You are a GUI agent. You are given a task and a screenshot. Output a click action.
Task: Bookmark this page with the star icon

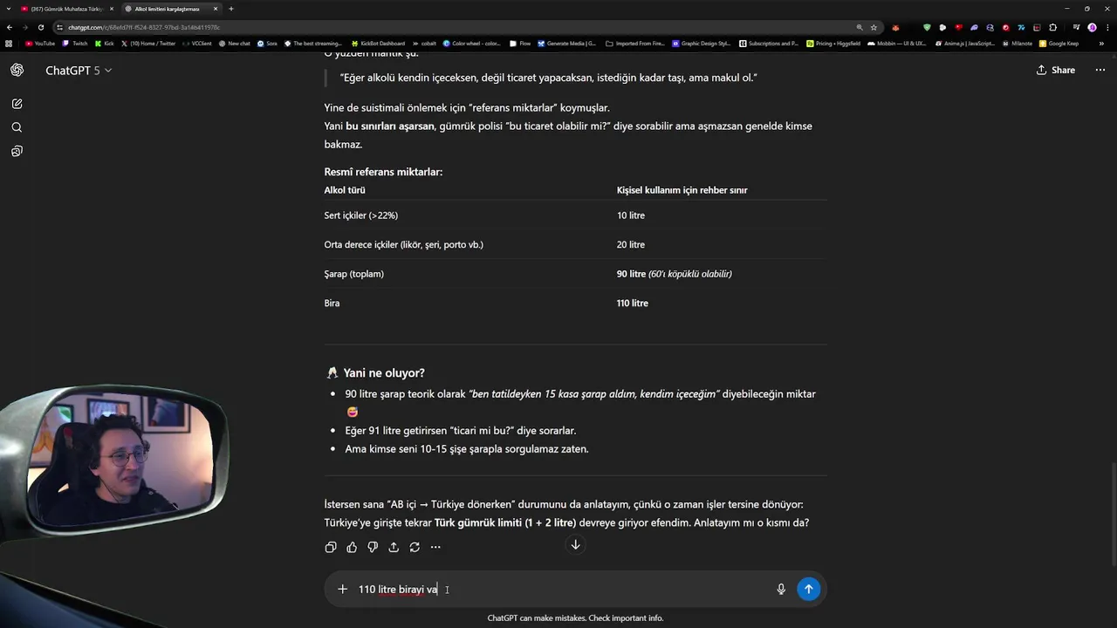coord(874,27)
